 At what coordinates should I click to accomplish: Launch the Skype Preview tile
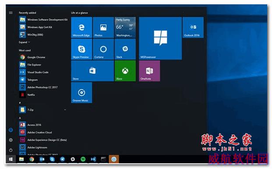click(81, 49)
